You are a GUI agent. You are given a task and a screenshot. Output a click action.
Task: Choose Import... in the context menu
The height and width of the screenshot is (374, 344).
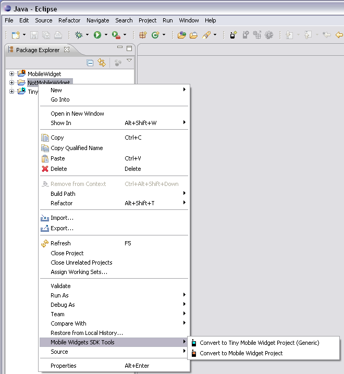[x=114, y=218]
